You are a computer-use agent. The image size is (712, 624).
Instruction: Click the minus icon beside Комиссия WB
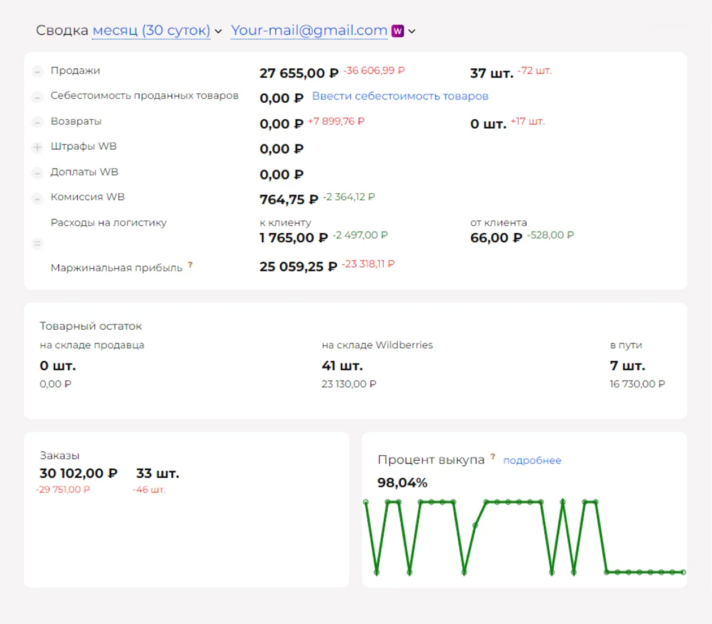[37, 199]
